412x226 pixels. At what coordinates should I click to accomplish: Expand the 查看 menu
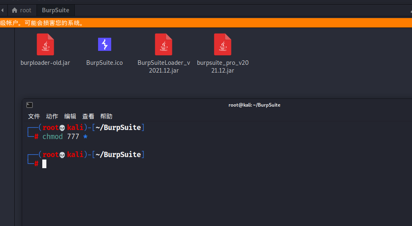(88, 116)
